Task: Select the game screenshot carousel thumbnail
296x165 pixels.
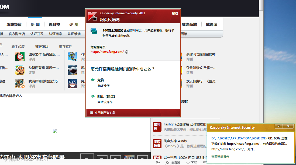Action: pyautogui.click(x=129, y=157)
